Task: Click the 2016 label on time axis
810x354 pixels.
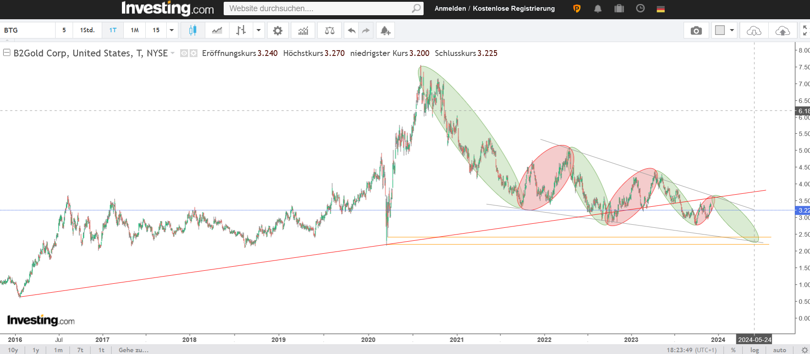Action: click(x=15, y=340)
